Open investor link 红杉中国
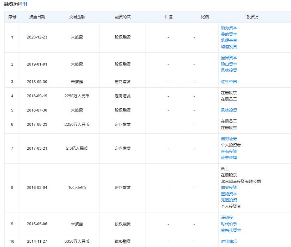The height and width of the screenshot is (247, 291). point(229,82)
